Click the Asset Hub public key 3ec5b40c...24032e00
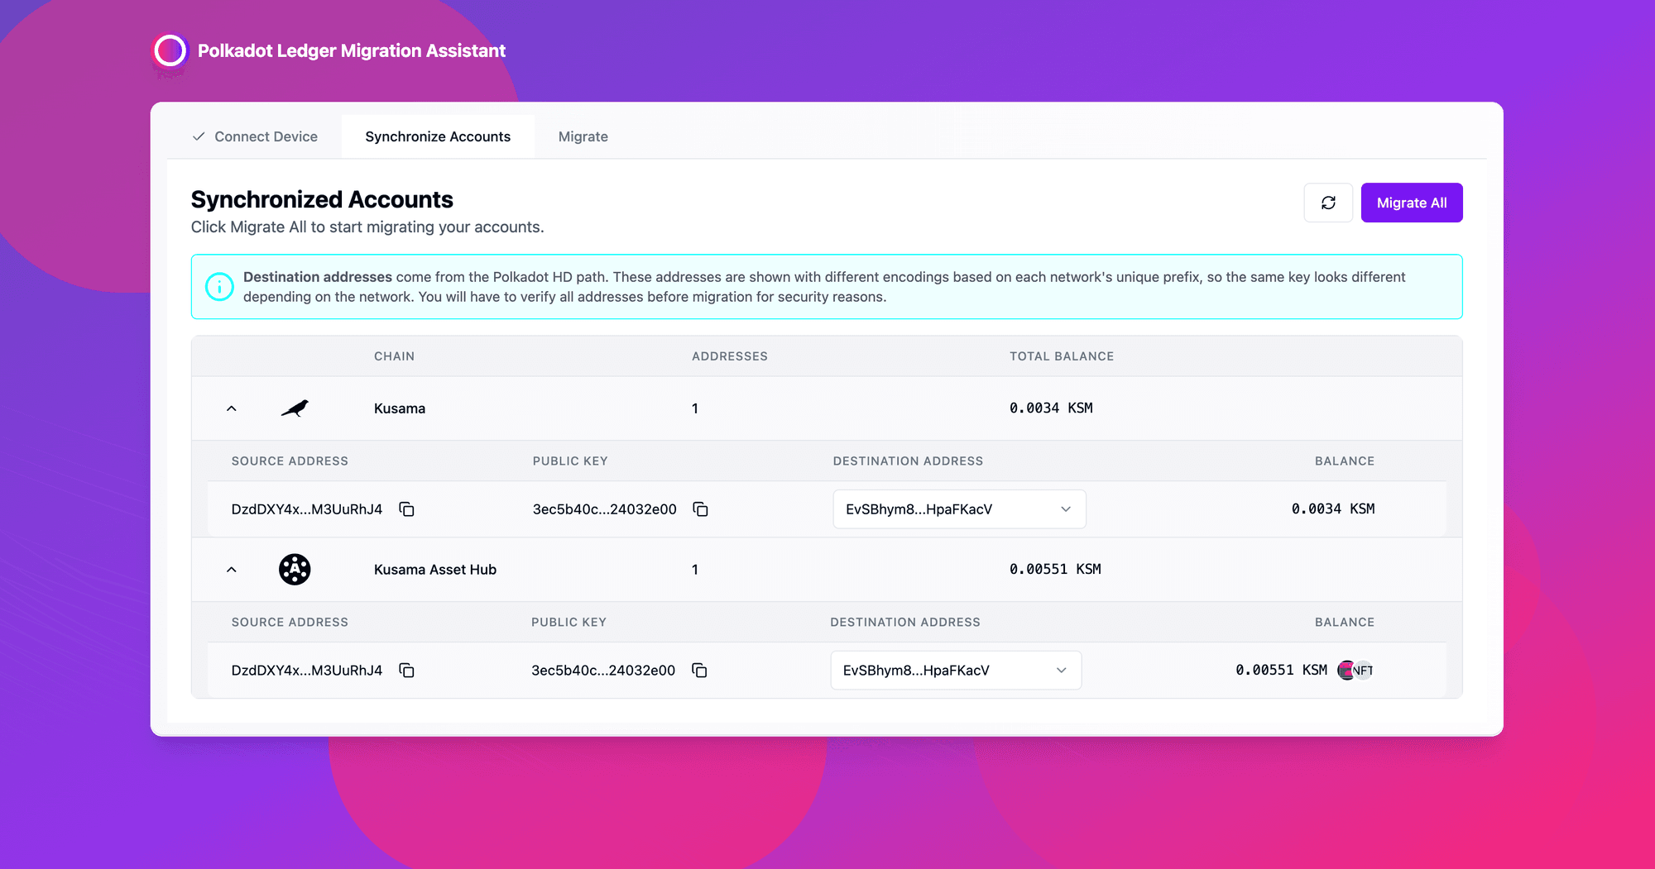The height and width of the screenshot is (869, 1655). 603,671
